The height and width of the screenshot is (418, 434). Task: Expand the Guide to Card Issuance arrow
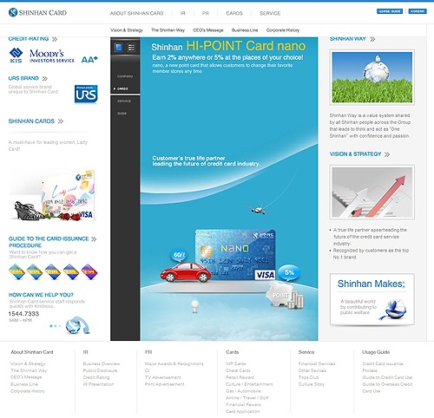pyautogui.click(x=94, y=238)
